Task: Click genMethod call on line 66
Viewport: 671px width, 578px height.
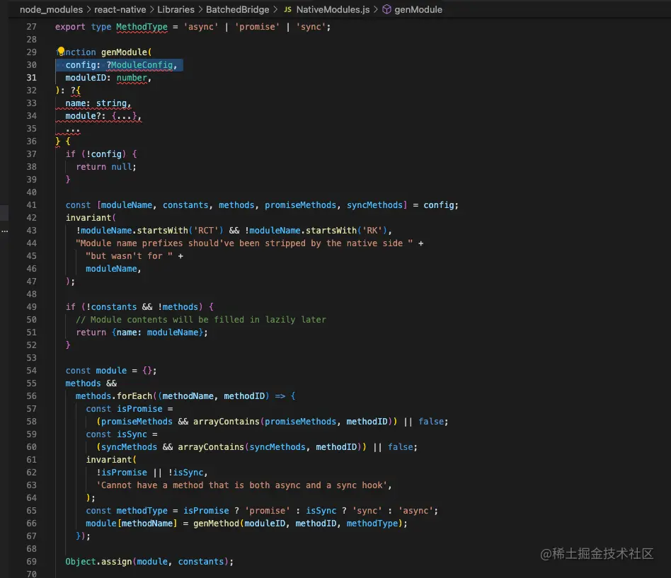Action: pyautogui.click(x=216, y=524)
